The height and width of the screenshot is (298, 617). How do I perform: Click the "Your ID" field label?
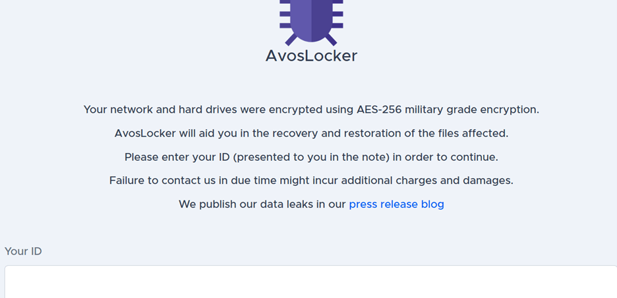click(23, 251)
